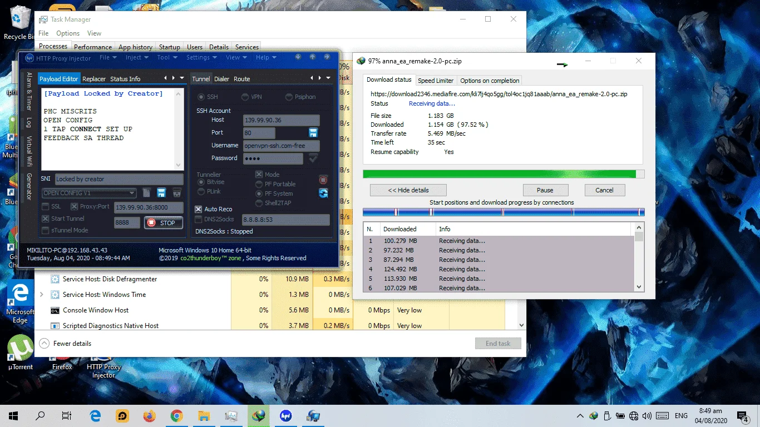Open Task View from the taskbar
Image resolution: width=760 pixels, height=427 pixels.
pyautogui.click(x=67, y=415)
